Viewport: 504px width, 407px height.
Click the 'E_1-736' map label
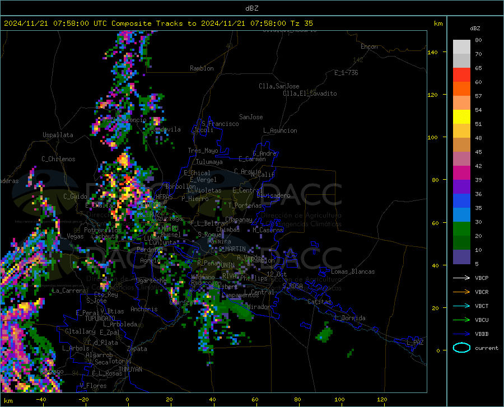pyautogui.click(x=346, y=73)
